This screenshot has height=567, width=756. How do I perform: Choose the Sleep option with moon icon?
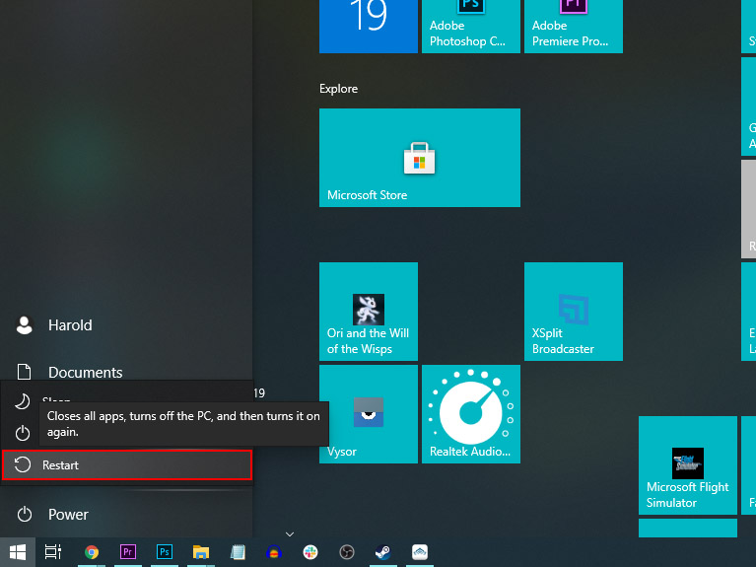[x=127, y=401]
